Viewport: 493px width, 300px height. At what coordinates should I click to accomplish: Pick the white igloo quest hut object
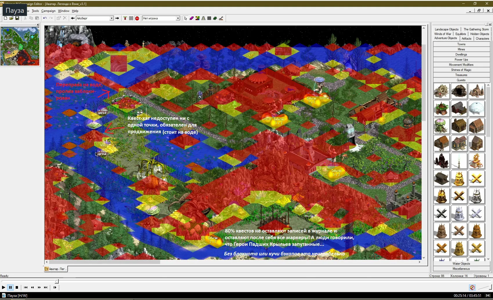click(x=476, y=109)
